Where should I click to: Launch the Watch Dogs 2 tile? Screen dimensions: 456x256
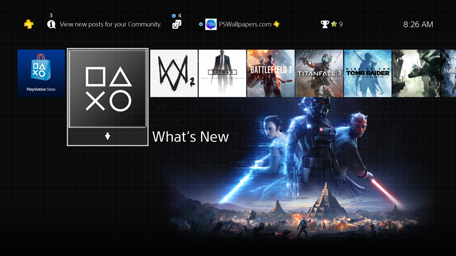[174, 73]
